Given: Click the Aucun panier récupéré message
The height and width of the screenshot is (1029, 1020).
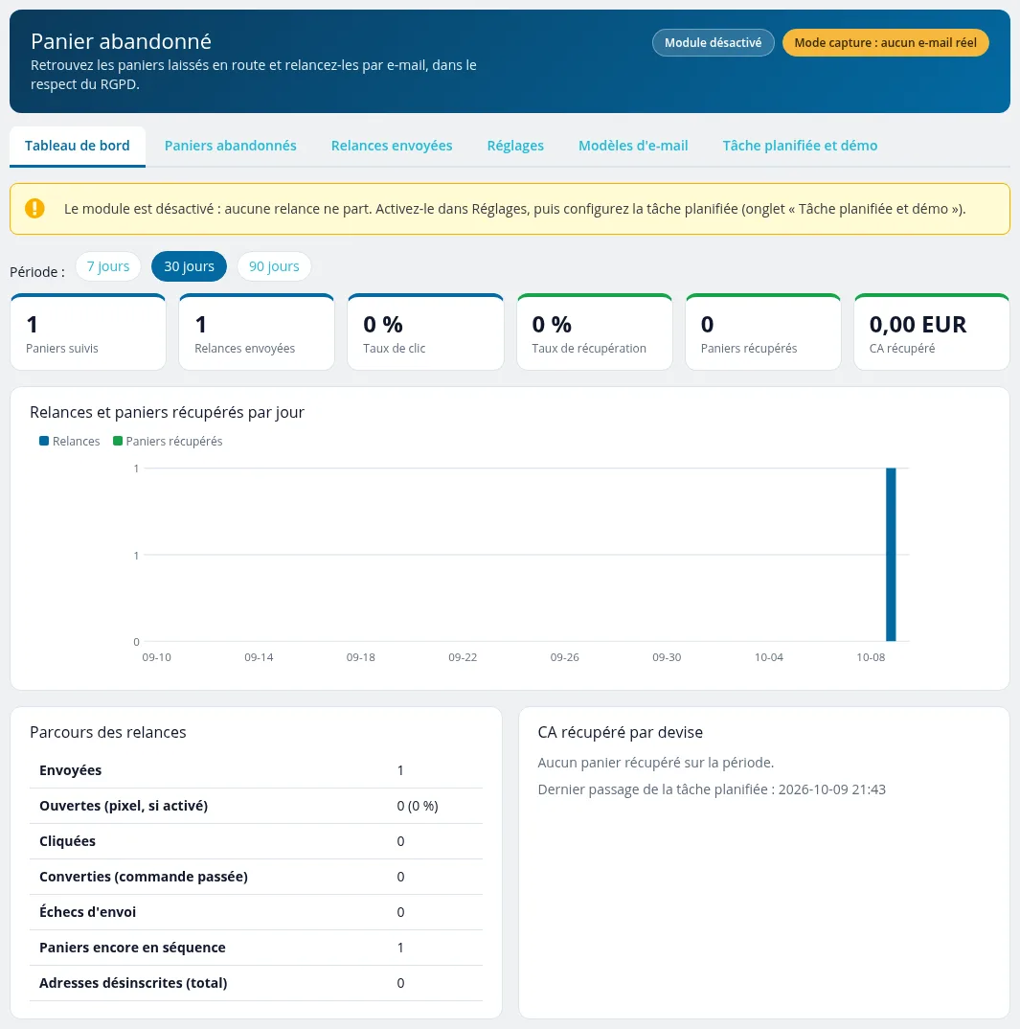Looking at the screenshot, I should click(656, 763).
